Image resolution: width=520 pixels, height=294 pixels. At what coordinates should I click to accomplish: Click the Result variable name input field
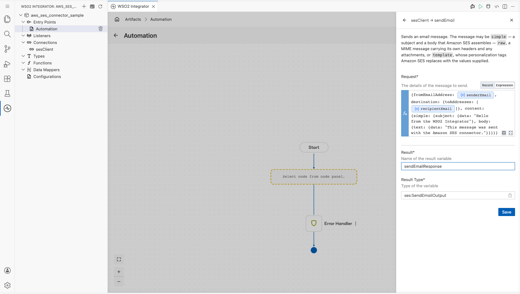(458, 166)
